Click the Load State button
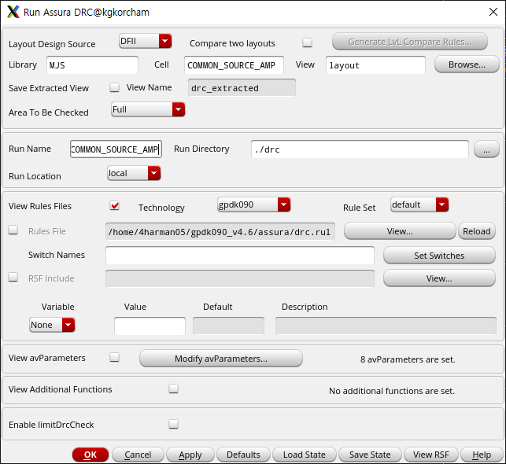This screenshot has width=506, height=464. pos(305,455)
